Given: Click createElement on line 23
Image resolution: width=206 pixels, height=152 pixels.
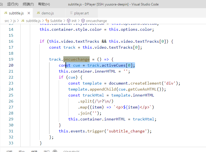Looking at the screenshot, I should pyautogui.click(x=146, y=83).
